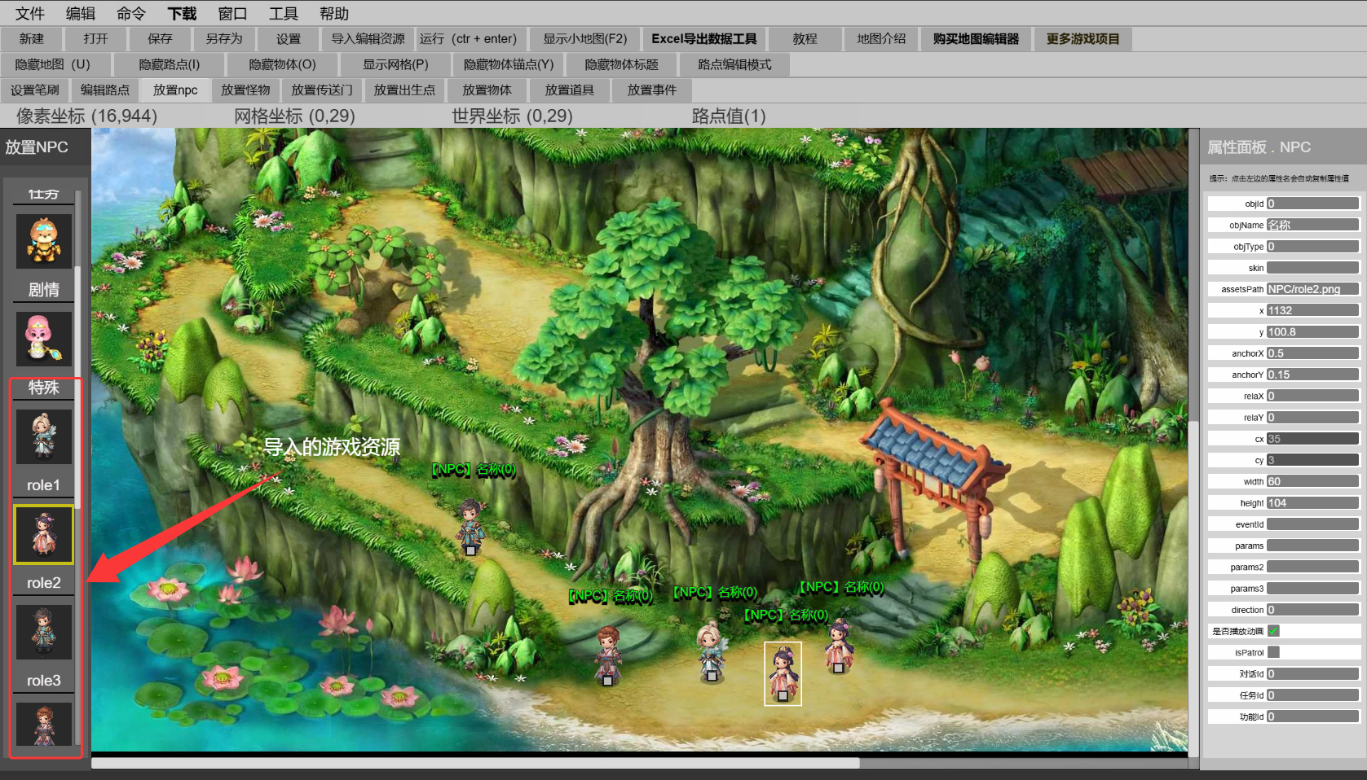Select the white-outlined NPC on the map
This screenshot has height=780, width=1367.
coord(783,673)
